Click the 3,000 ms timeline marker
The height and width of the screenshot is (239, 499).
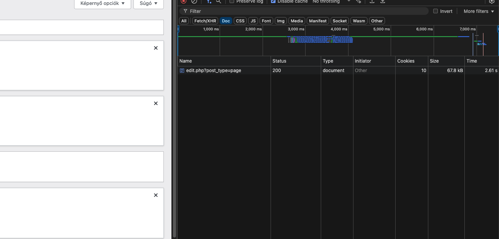click(x=296, y=29)
